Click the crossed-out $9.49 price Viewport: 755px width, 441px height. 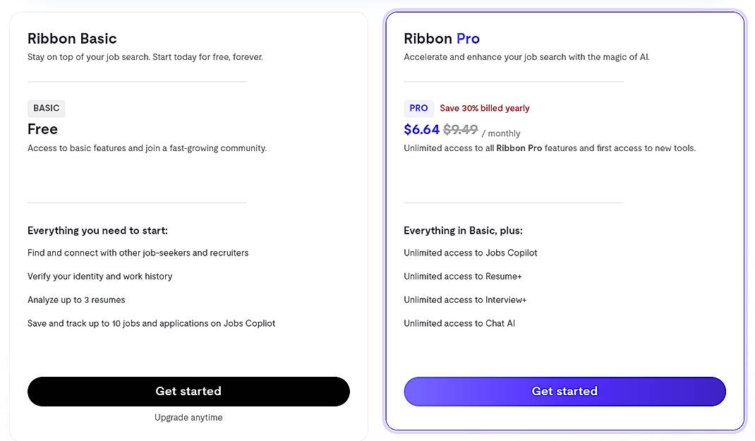pos(459,130)
